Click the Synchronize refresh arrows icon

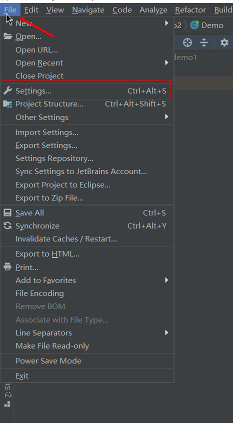7,226
